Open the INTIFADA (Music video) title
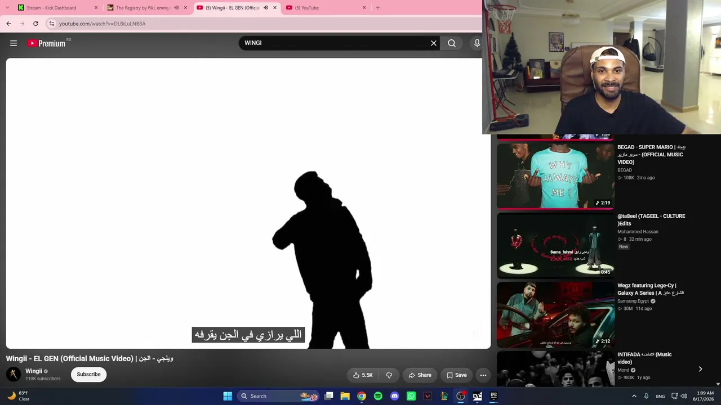The width and height of the screenshot is (721, 405). pyautogui.click(x=644, y=358)
